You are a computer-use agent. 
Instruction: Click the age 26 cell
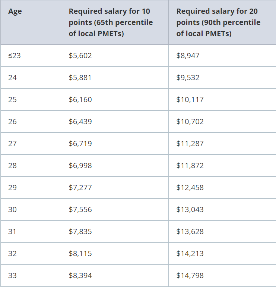[x=31, y=122]
